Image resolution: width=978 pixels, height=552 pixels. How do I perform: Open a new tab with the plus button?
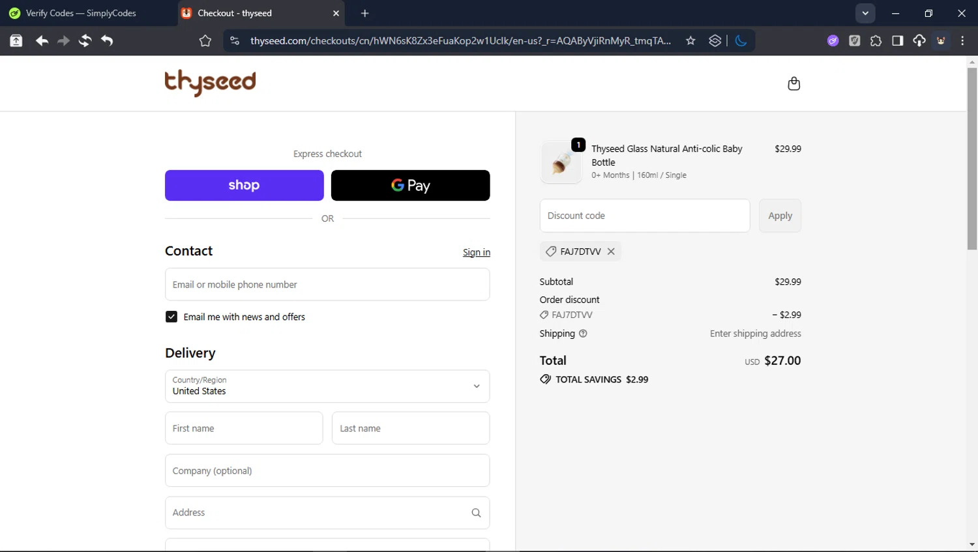click(364, 13)
